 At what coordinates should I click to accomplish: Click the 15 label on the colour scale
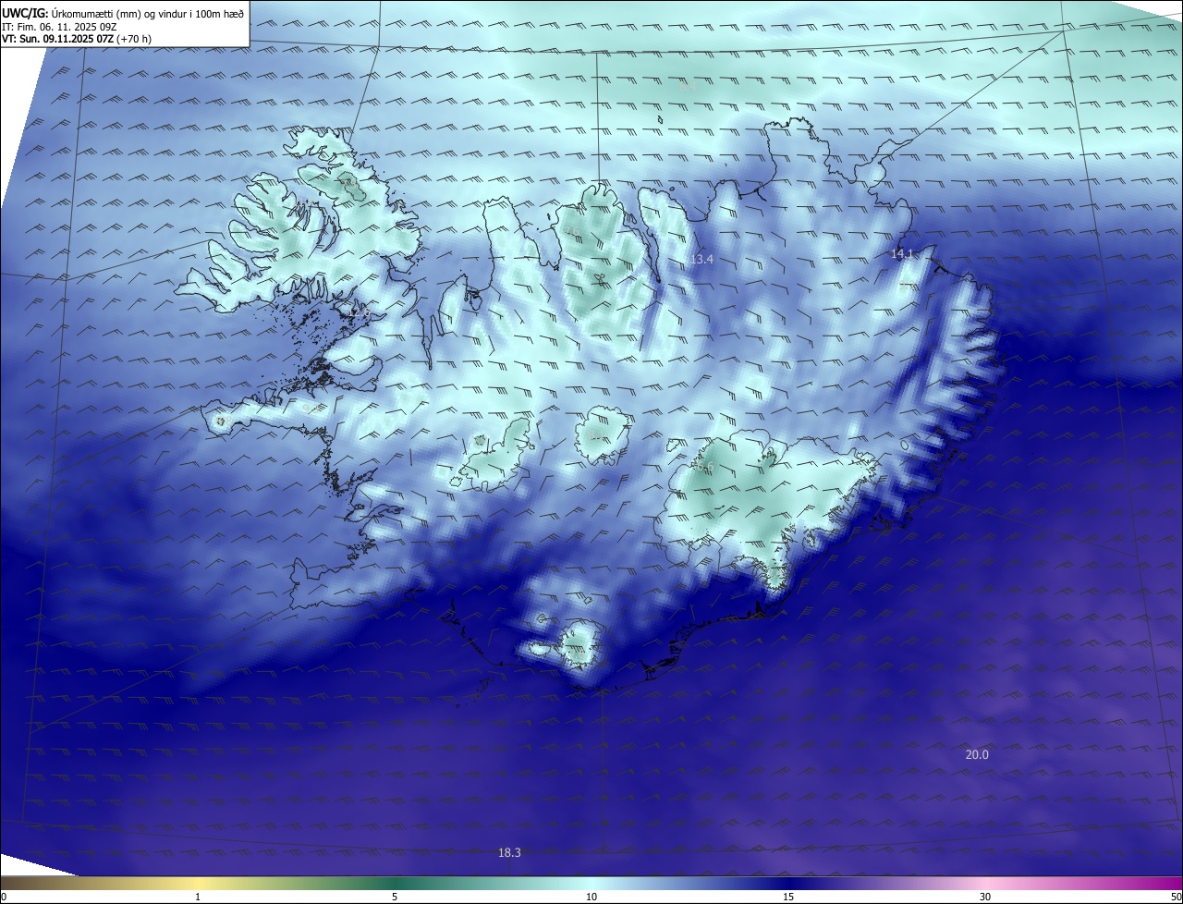[788, 897]
